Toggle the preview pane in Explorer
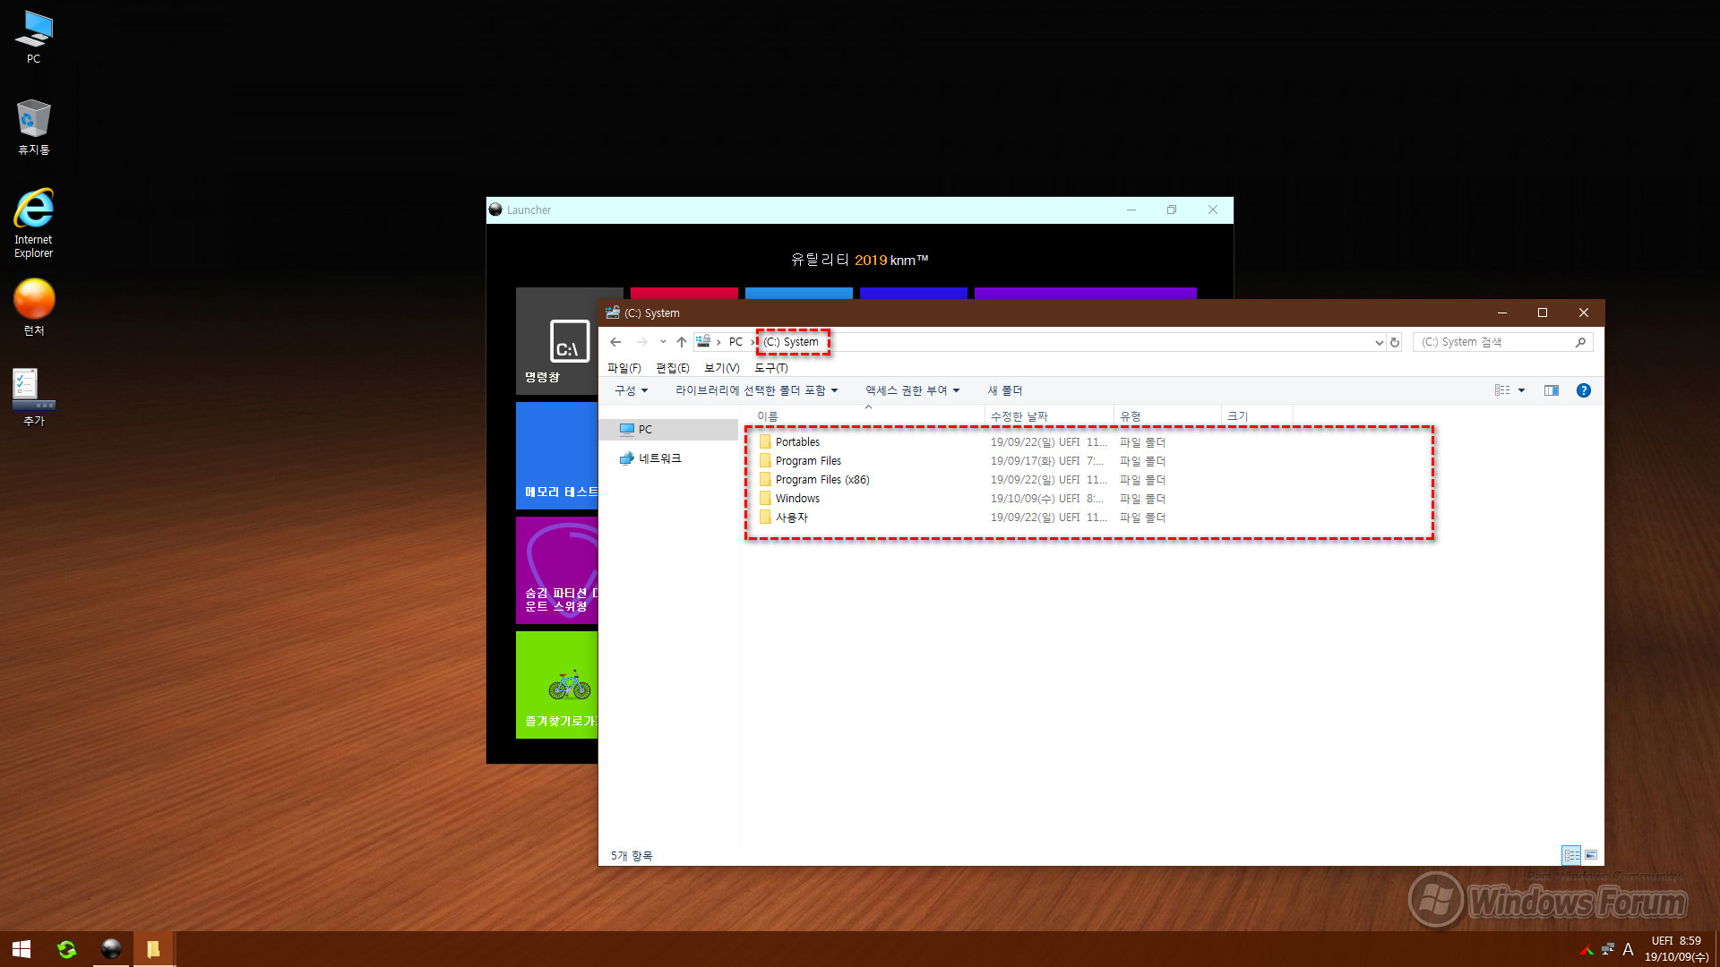Viewport: 1720px width, 967px height. click(x=1552, y=390)
